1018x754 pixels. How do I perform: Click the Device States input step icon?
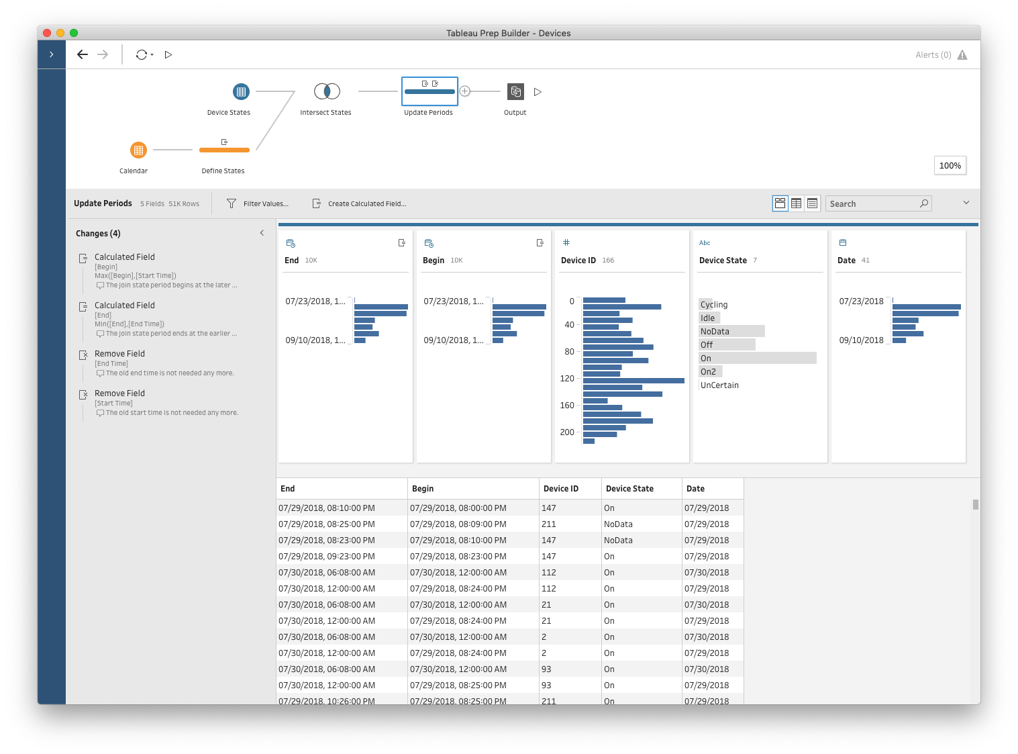click(241, 91)
